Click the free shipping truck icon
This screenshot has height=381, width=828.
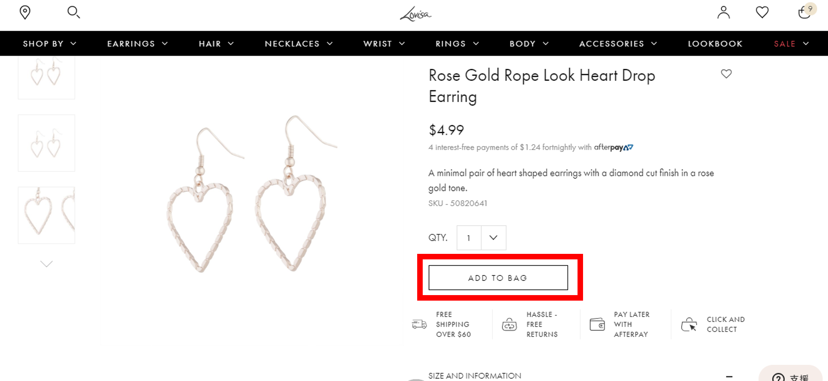(x=419, y=324)
